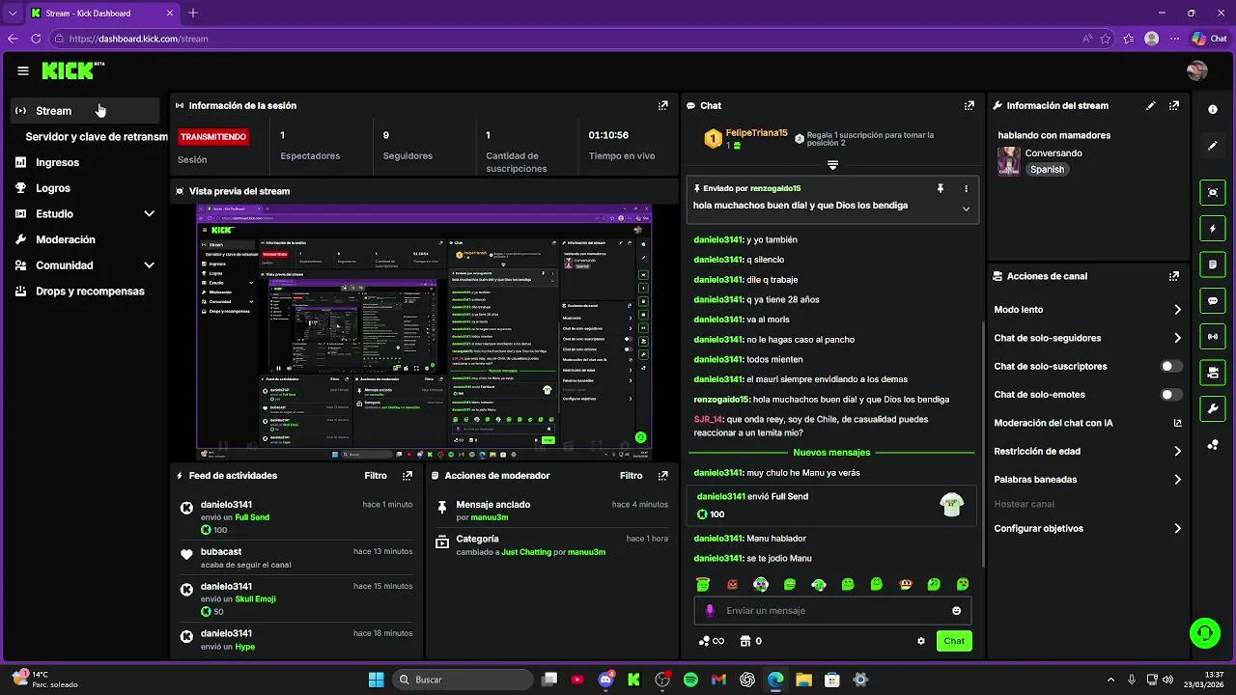
Task: Click the pencil icon in the right sidebar
Action: [1213, 146]
